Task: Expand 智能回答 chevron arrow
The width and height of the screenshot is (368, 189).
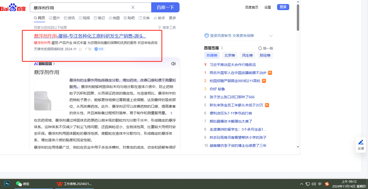Action: pos(54,64)
